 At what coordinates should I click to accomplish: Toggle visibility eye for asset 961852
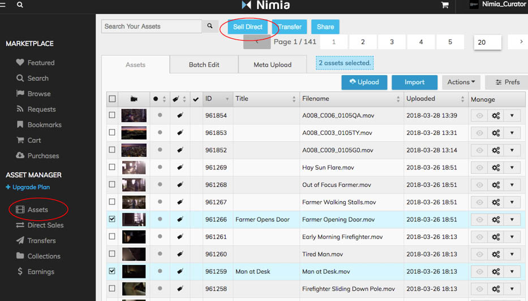point(479,150)
